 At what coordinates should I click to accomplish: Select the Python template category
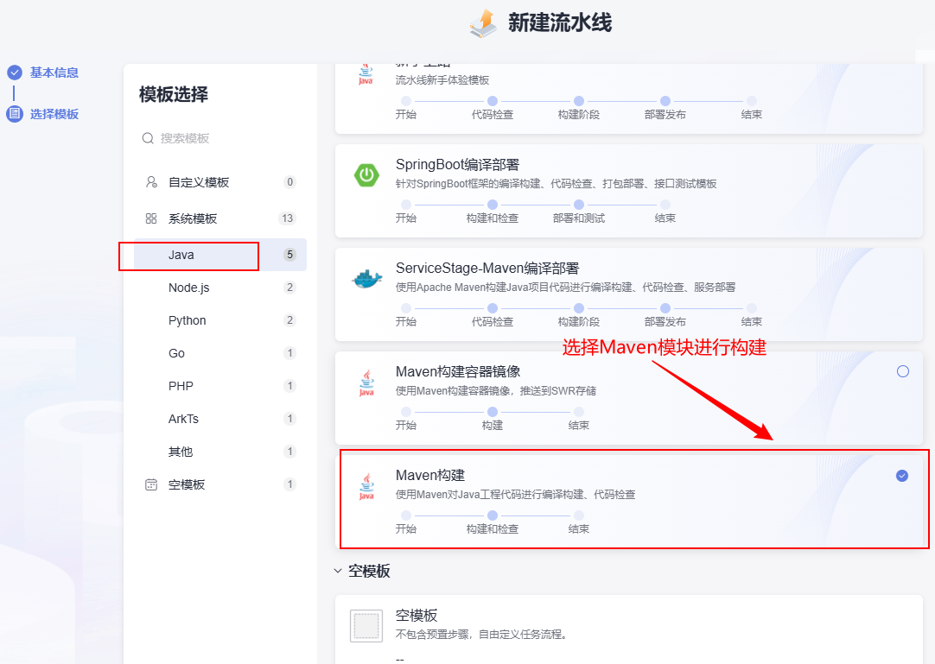click(220, 320)
